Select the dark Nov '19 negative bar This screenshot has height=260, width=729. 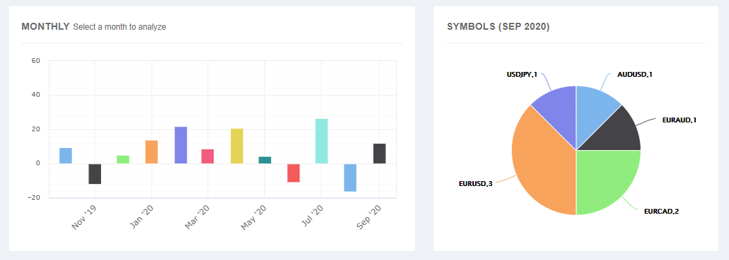[95, 174]
